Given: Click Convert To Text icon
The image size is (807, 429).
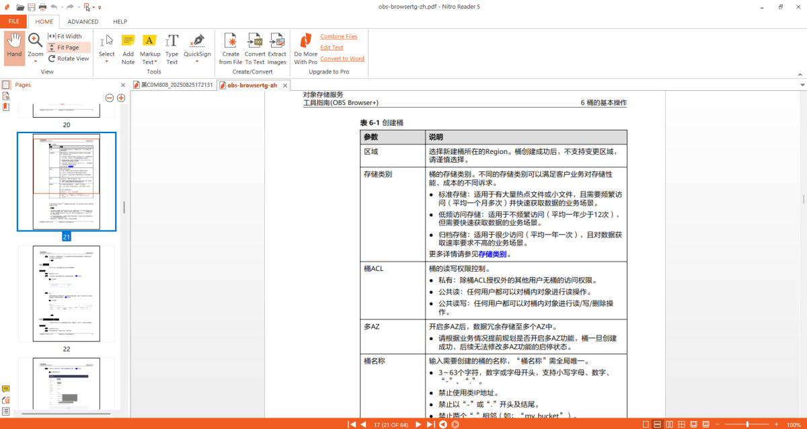Looking at the screenshot, I should [255, 48].
